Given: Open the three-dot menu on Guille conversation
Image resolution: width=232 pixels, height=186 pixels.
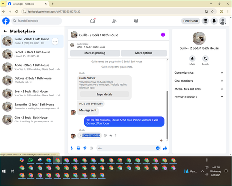Looking at the screenshot, I should 55,41.
